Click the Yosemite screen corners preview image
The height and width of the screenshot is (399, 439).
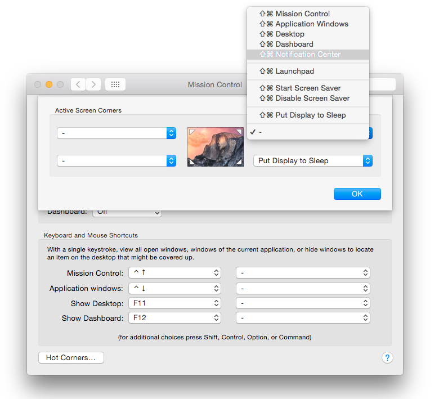coord(216,147)
